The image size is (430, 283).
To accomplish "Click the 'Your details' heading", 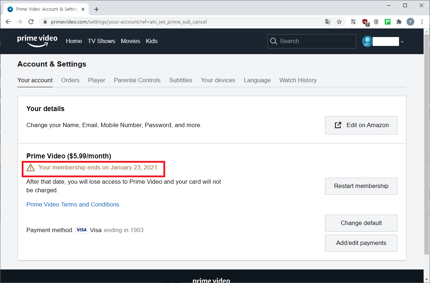I will (x=45, y=109).
